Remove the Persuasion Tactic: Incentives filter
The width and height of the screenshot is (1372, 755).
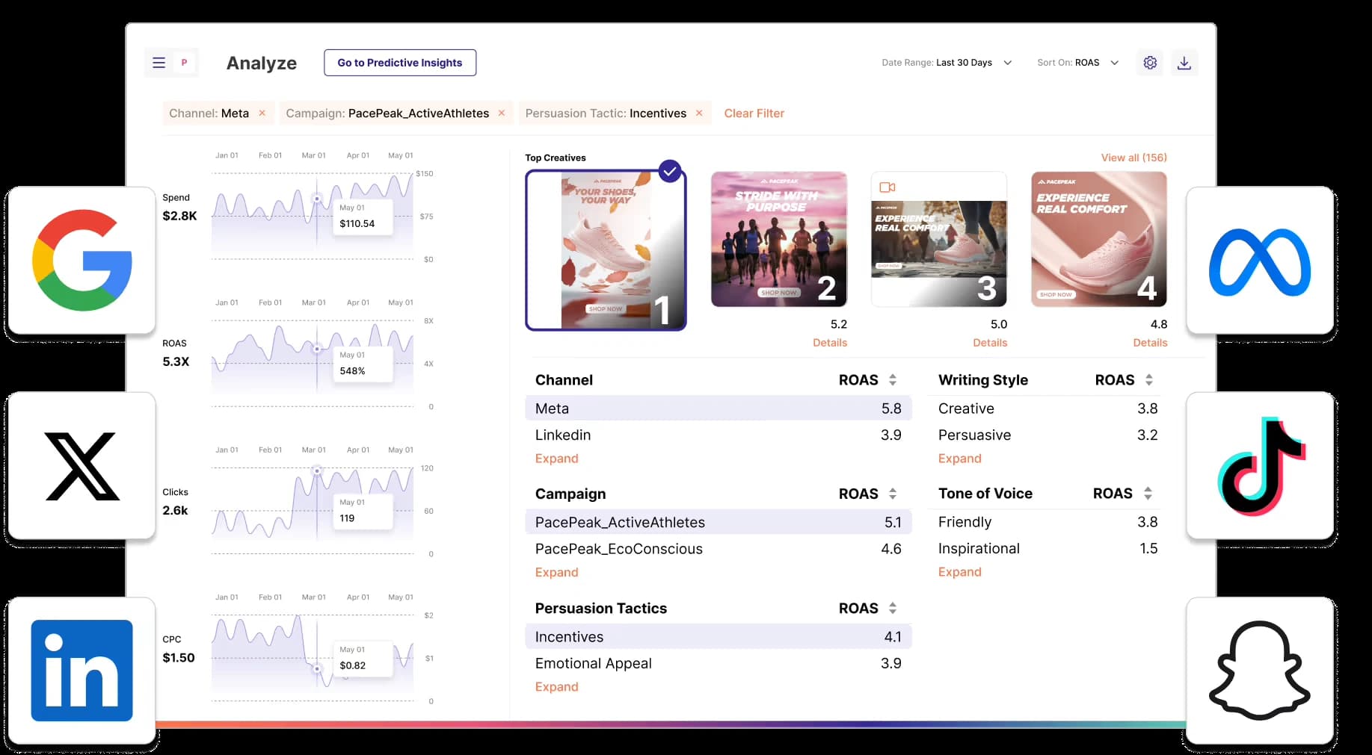pos(698,113)
